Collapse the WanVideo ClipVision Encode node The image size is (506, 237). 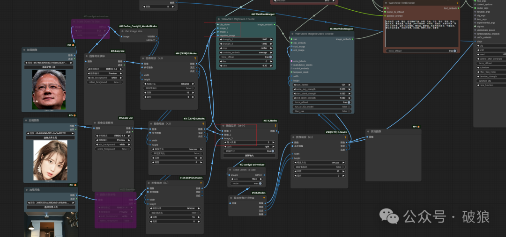219,19
